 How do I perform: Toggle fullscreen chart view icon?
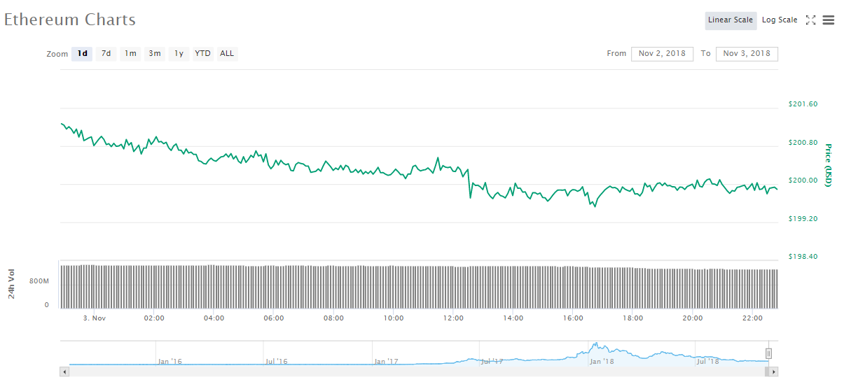click(x=811, y=20)
